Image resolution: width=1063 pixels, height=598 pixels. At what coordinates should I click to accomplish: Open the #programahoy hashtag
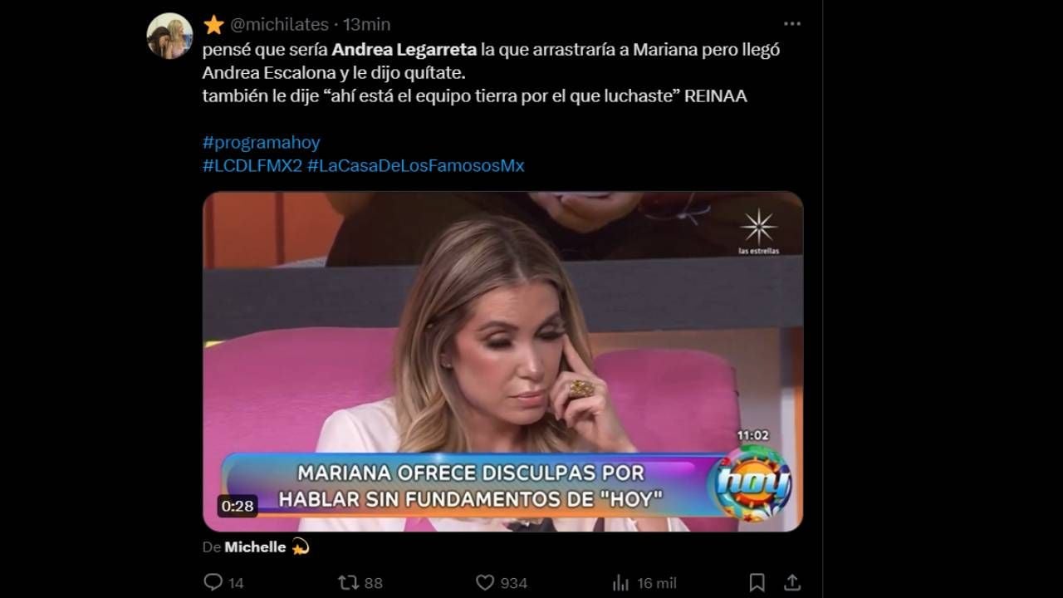pos(261,142)
